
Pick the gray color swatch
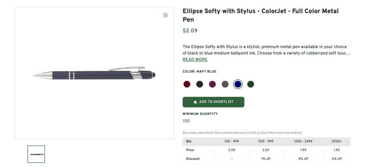(225, 84)
